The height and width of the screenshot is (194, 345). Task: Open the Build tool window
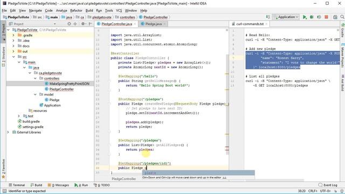[36, 185]
